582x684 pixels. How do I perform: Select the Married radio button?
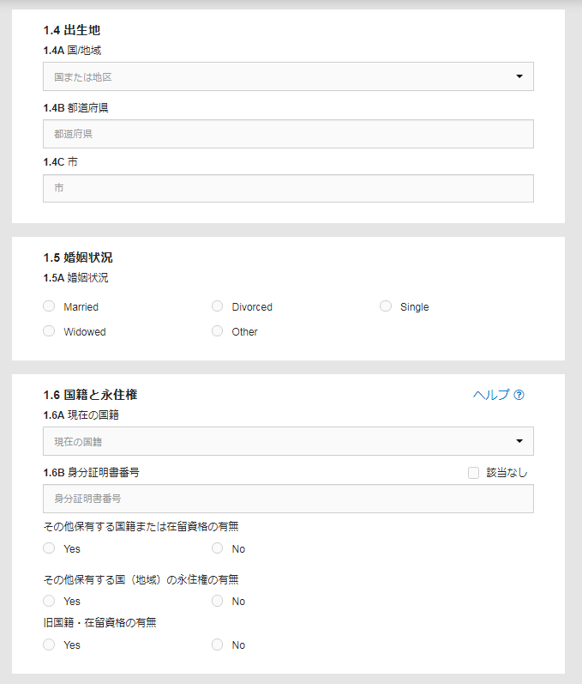50,306
